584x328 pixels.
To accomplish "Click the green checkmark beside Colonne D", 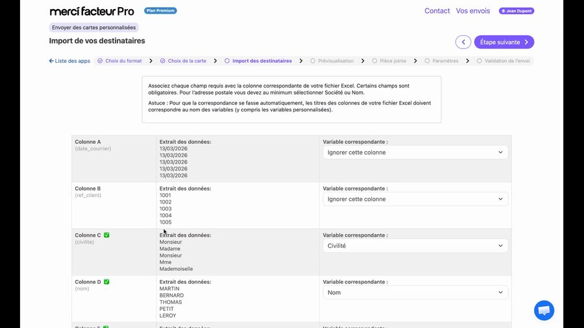I will pos(106,282).
